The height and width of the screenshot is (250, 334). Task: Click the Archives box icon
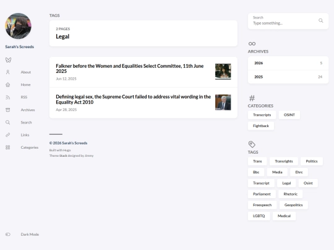(x=8, y=110)
